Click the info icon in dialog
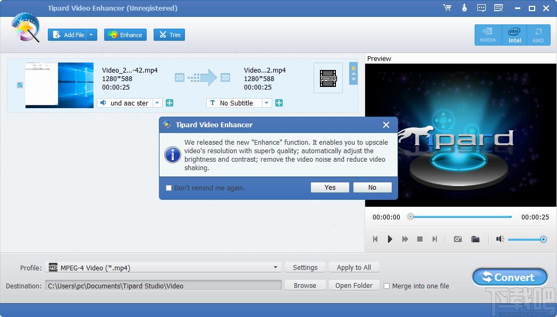 [x=173, y=155]
